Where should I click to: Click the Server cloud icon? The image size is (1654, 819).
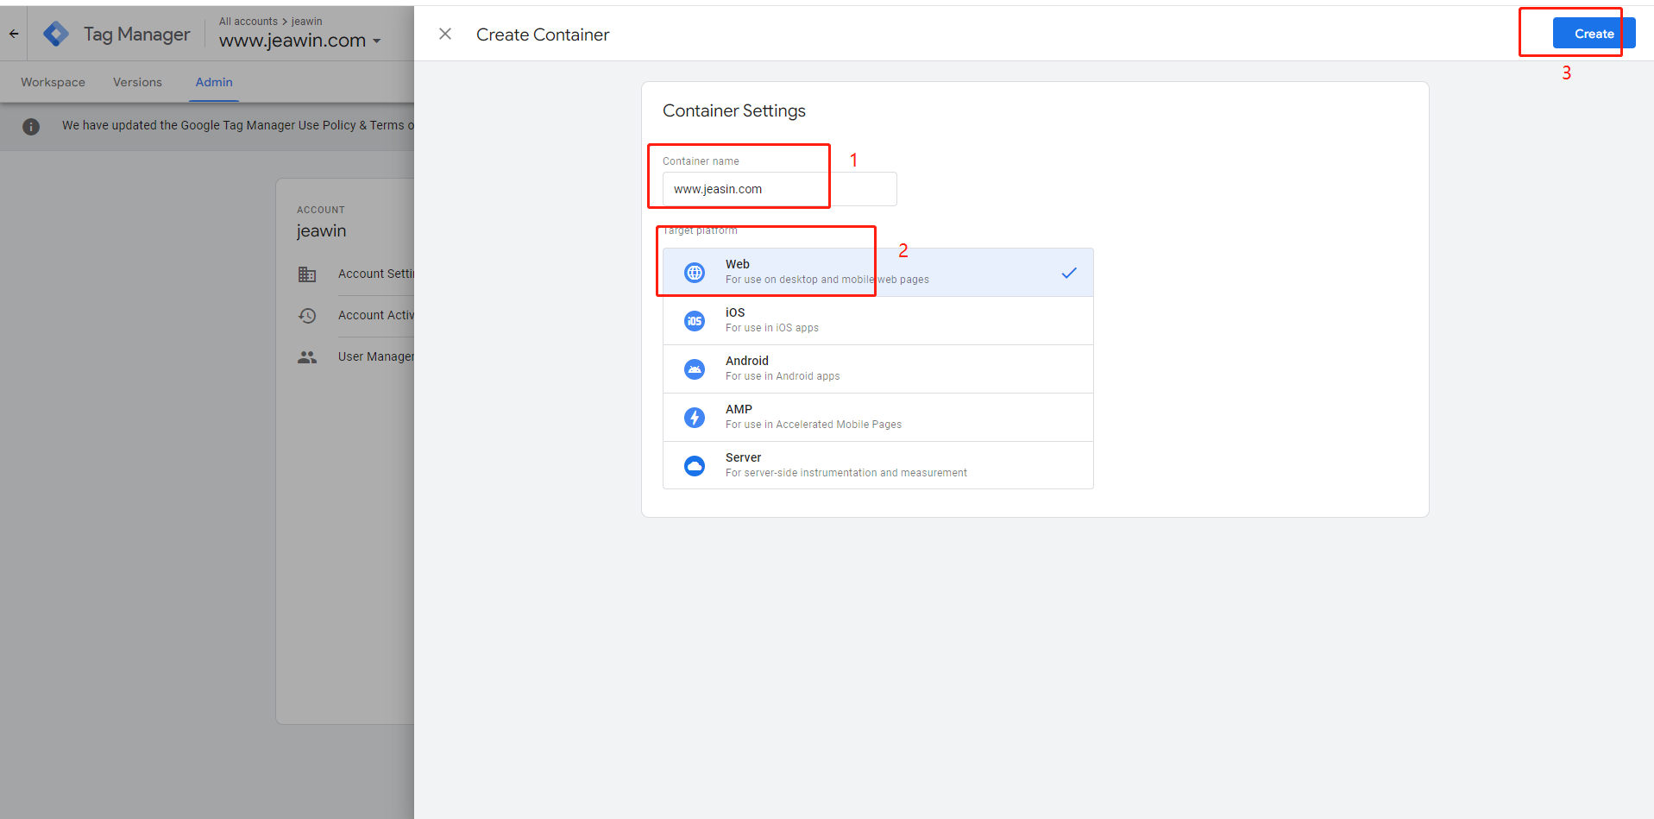(695, 466)
